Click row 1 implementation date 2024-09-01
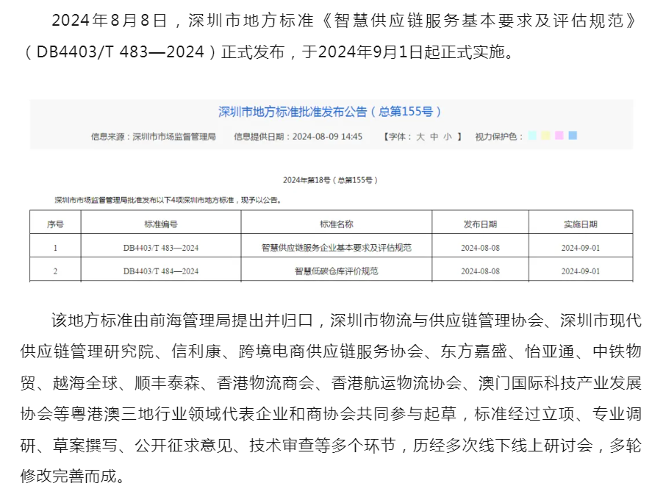 [x=581, y=248]
